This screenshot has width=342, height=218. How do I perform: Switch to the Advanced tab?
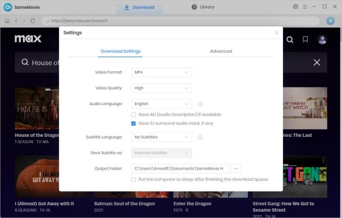[x=221, y=51]
